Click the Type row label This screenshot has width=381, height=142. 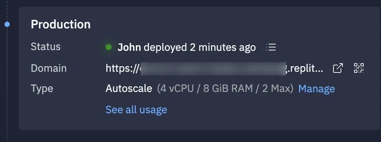click(x=42, y=89)
